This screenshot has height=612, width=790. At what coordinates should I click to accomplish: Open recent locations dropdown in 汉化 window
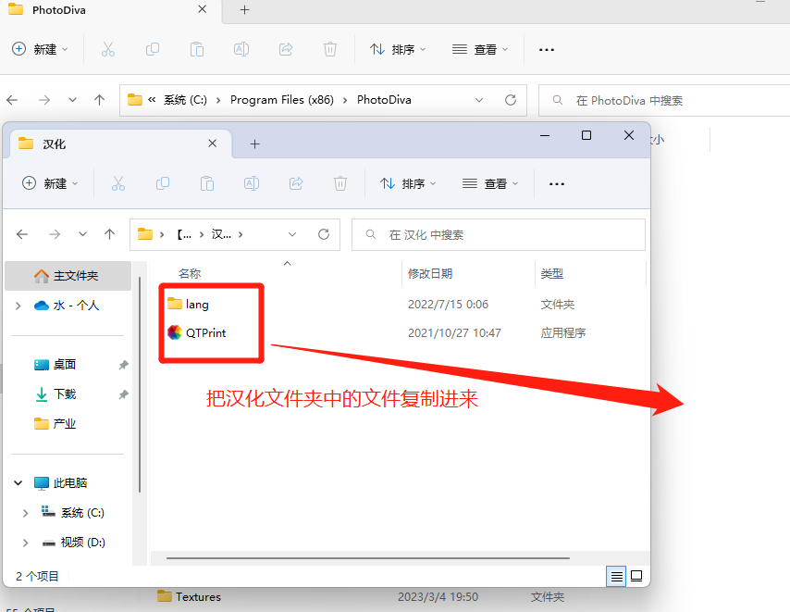82,234
